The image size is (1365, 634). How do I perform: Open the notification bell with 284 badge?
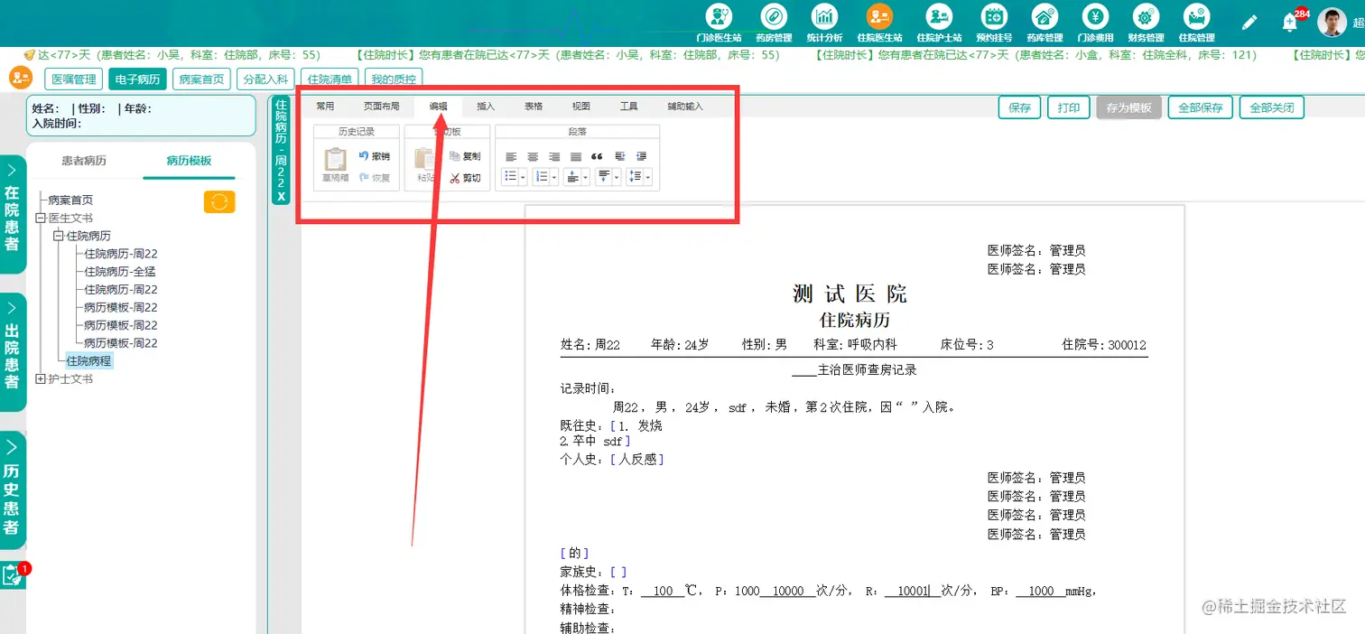click(x=1290, y=23)
